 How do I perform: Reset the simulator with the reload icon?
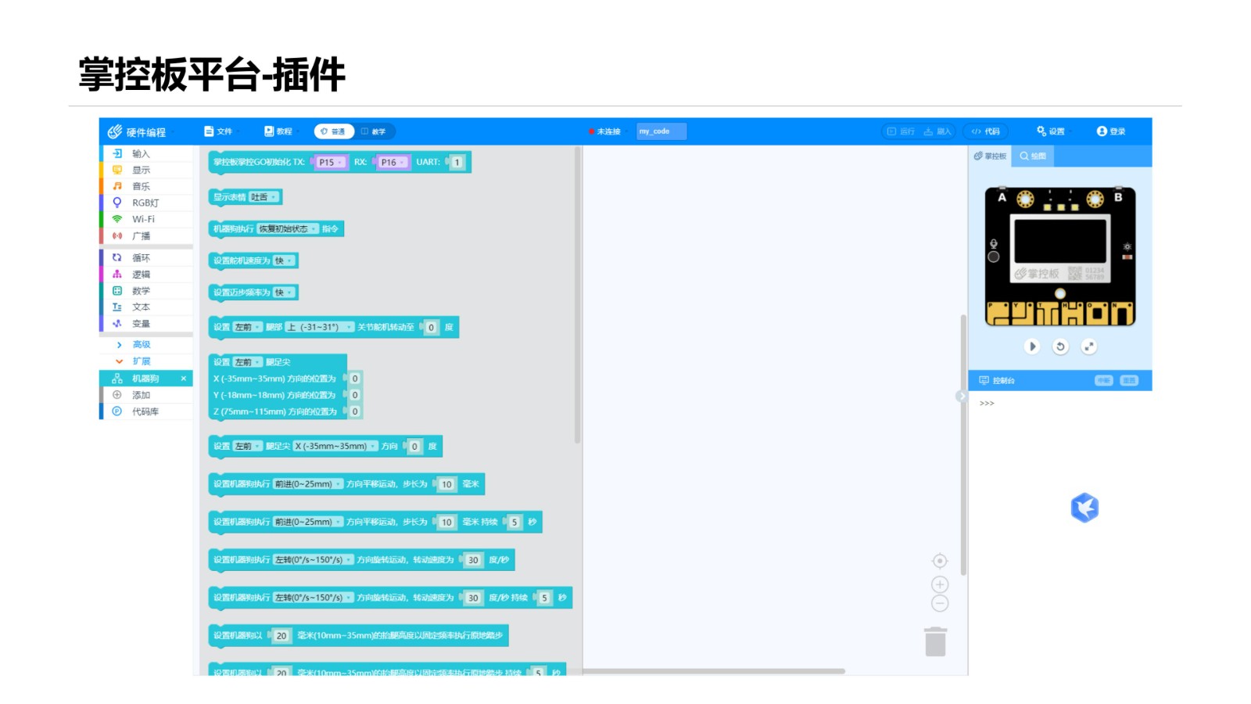(1060, 347)
